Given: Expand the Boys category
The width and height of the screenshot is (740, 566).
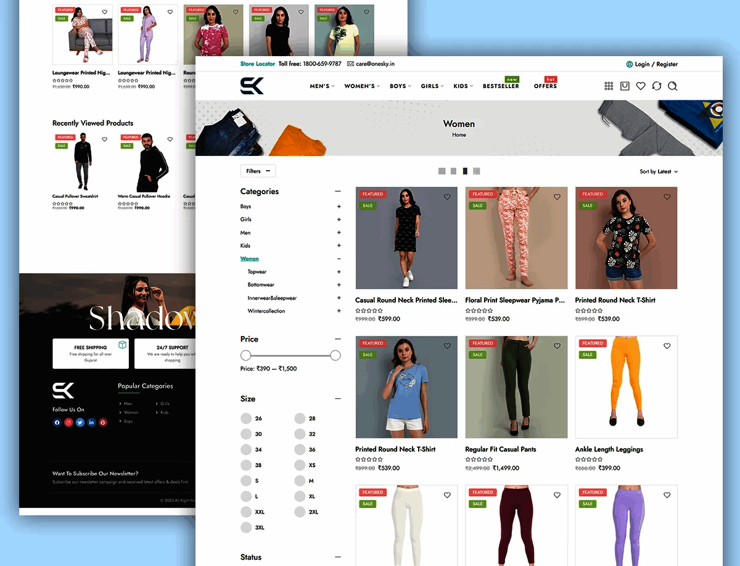Looking at the screenshot, I should (x=339, y=207).
